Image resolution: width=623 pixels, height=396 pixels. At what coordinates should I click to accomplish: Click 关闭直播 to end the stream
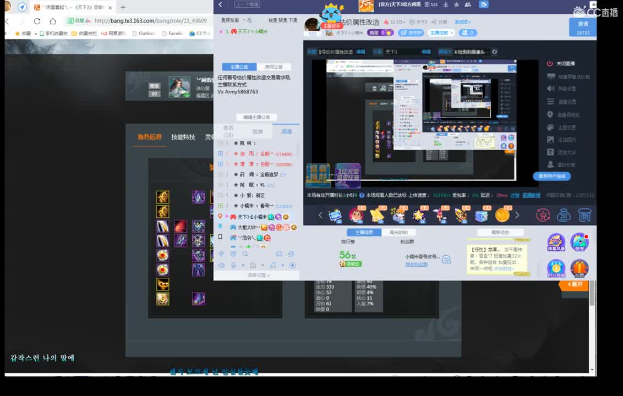(x=561, y=64)
